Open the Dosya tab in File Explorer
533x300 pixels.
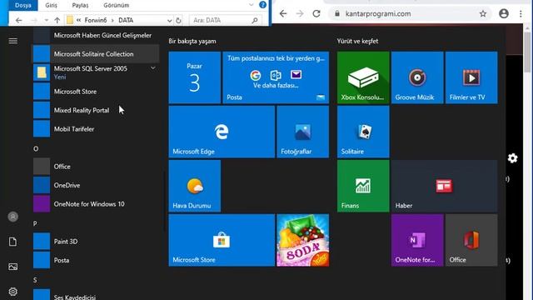(x=23, y=5)
